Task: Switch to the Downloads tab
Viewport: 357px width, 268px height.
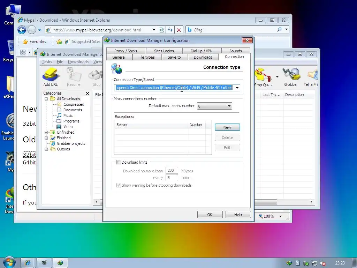Action: (x=203, y=57)
